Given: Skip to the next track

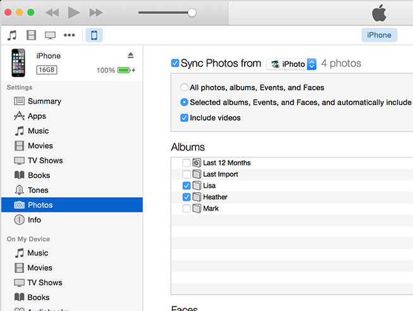Looking at the screenshot, I should (96, 12).
